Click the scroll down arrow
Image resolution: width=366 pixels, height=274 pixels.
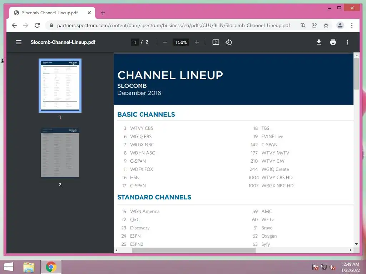point(356,244)
